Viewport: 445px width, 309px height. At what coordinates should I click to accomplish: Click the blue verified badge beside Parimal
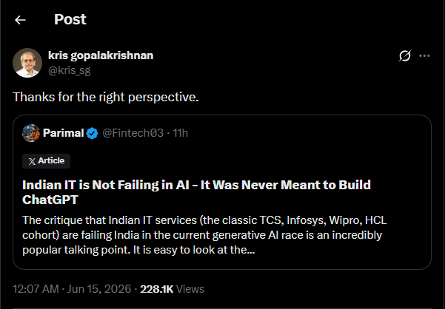pyautogui.click(x=93, y=133)
